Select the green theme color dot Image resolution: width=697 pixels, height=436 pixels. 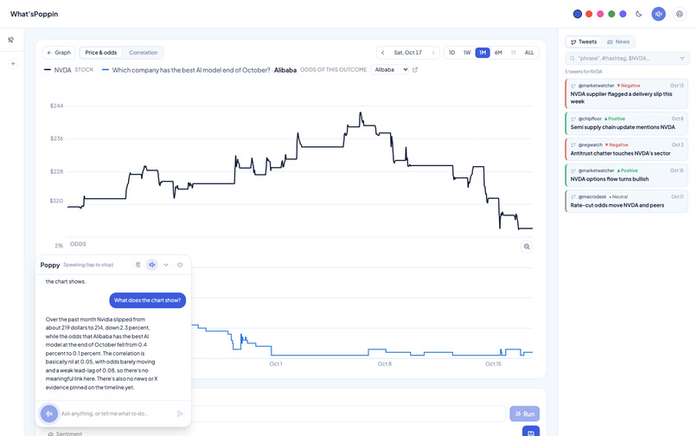click(611, 14)
